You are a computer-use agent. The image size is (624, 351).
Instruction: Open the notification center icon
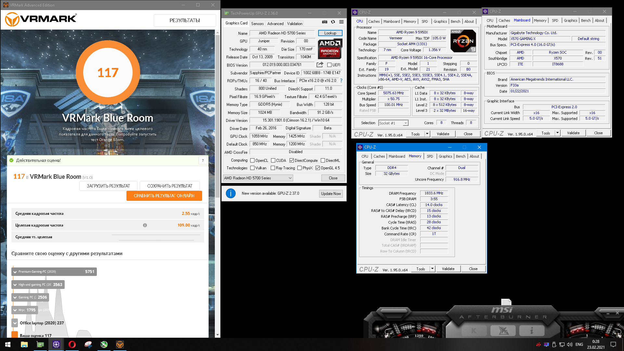pyautogui.click(x=613, y=344)
